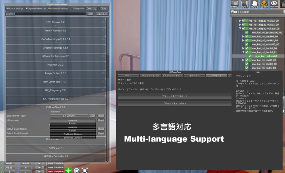Viewport: 285px width, 173px height.
Task: Open the UI Language Japanese dropdown
Action: 73,120
